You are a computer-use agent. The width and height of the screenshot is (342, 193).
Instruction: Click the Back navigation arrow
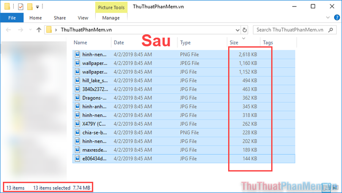8,30
